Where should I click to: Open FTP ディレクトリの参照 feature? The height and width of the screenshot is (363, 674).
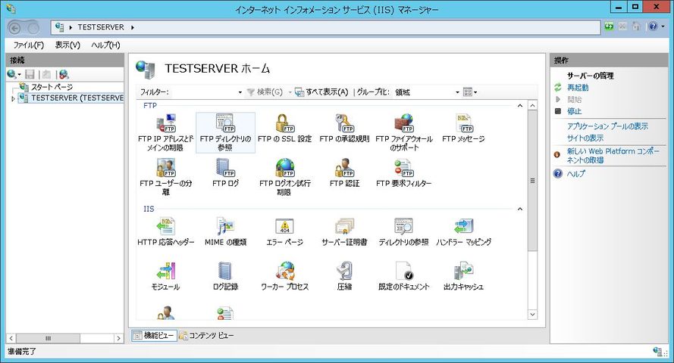(225, 132)
